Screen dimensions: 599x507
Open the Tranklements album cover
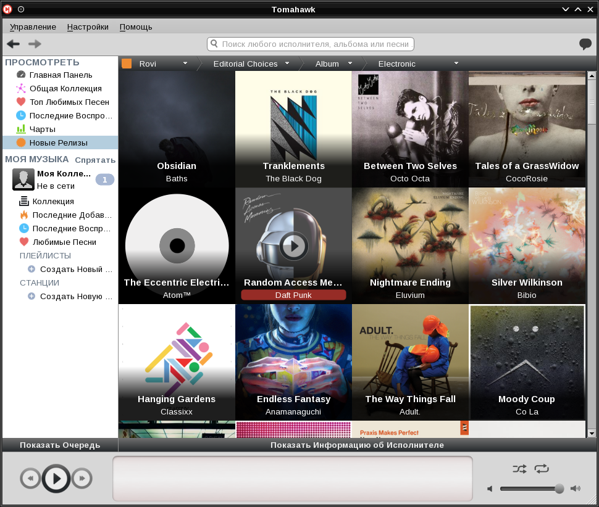(x=293, y=129)
